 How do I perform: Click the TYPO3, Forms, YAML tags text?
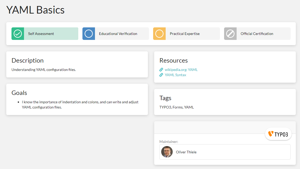coord(177,107)
